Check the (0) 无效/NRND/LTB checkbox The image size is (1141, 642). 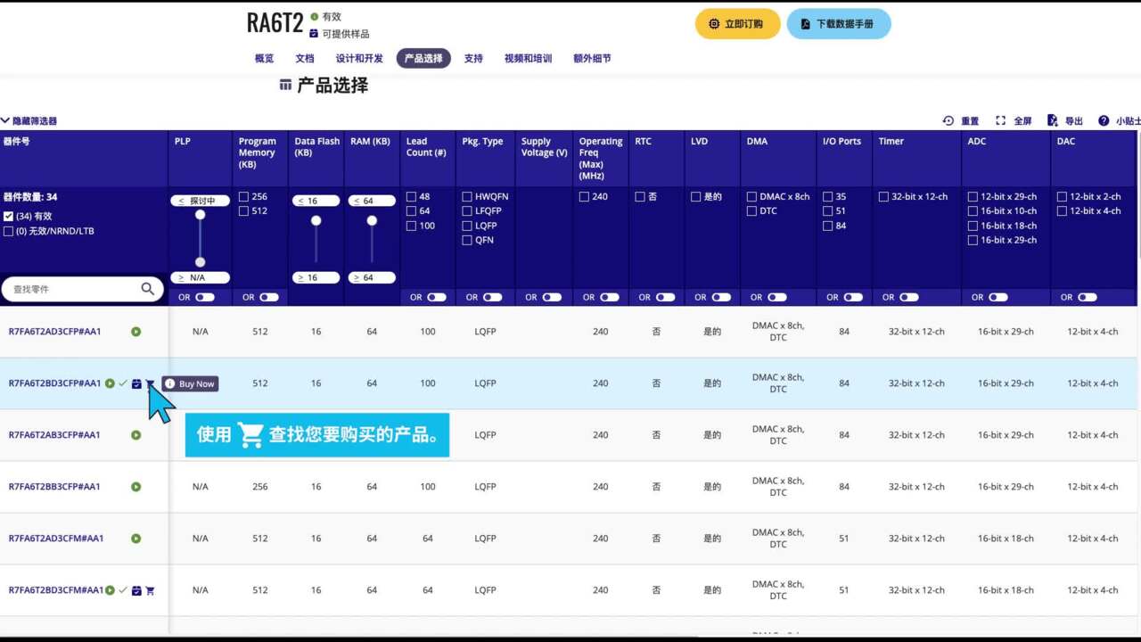click(x=8, y=231)
